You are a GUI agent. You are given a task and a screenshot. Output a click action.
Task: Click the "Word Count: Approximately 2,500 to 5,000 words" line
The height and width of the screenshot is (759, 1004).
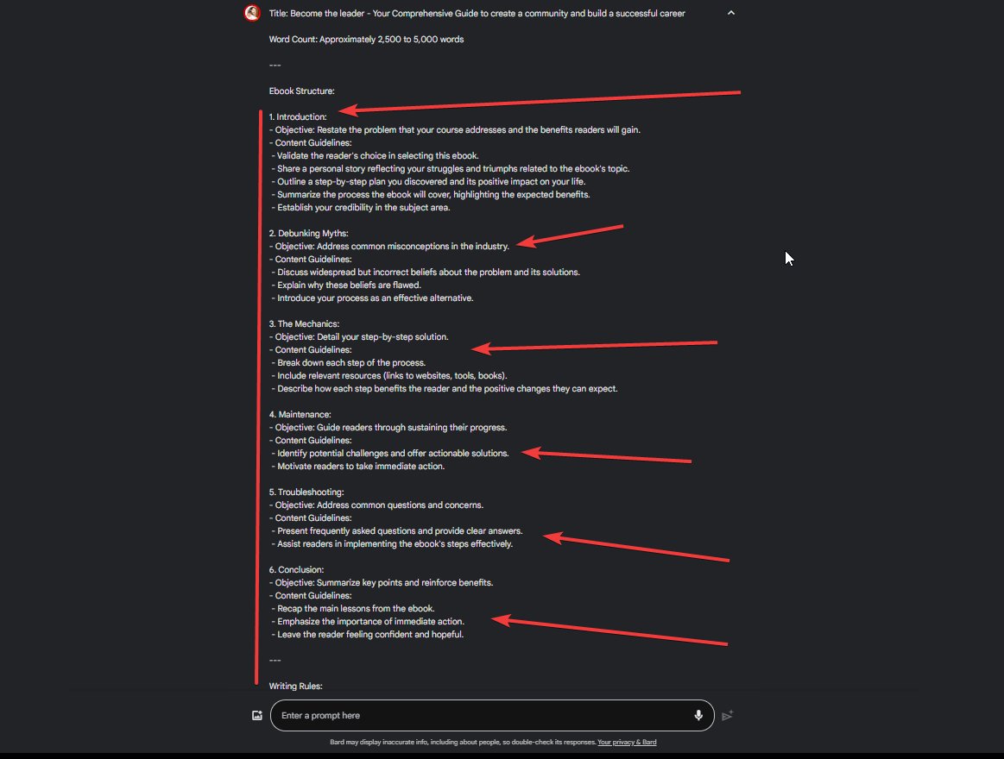click(366, 40)
